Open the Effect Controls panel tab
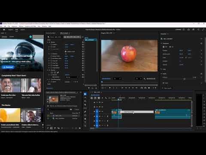The height and width of the screenshot is (155, 206). [64, 33]
